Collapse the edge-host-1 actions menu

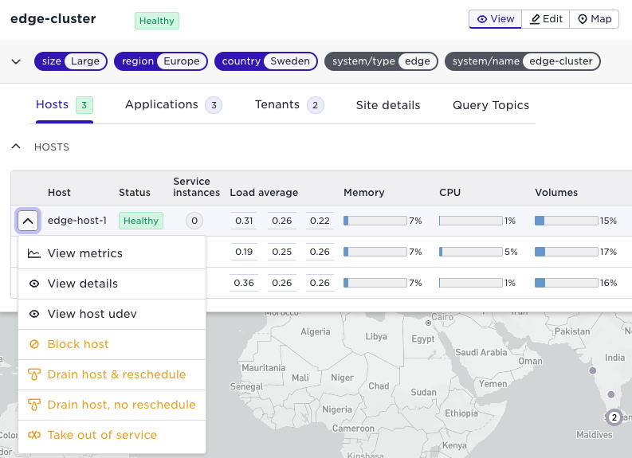click(x=28, y=221)
